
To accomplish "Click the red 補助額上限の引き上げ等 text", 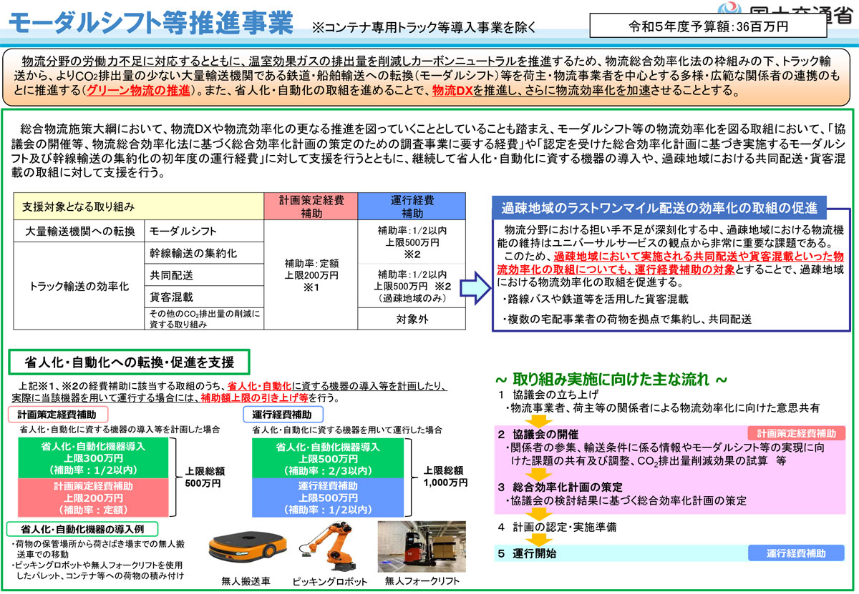I will click(255, 397).
